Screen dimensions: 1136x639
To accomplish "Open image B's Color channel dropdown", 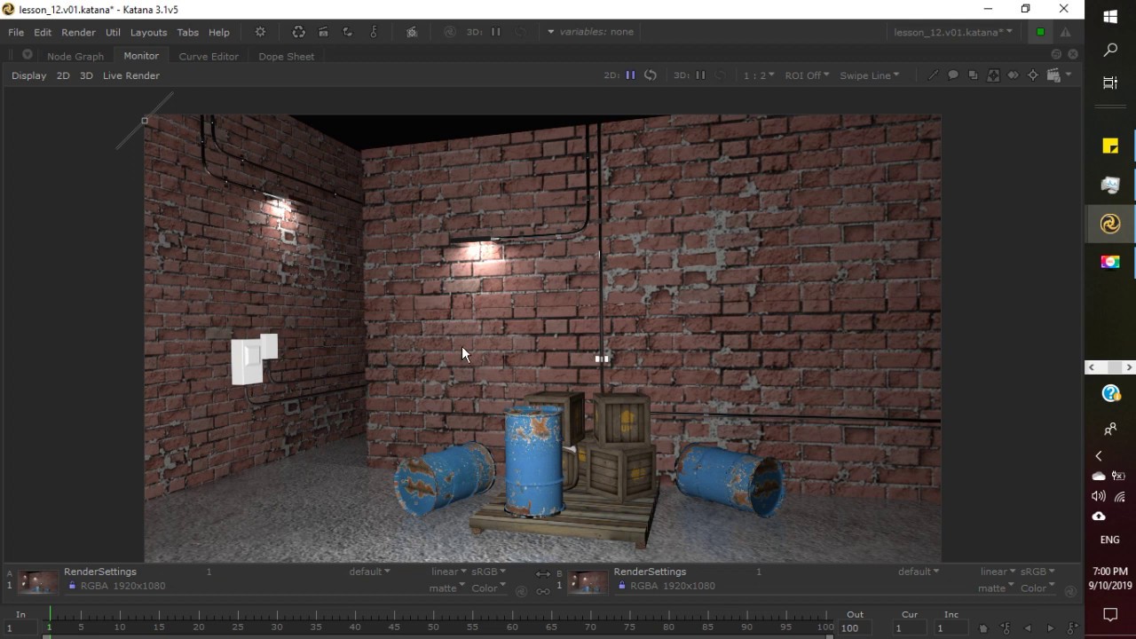I will click(1037, 588).
